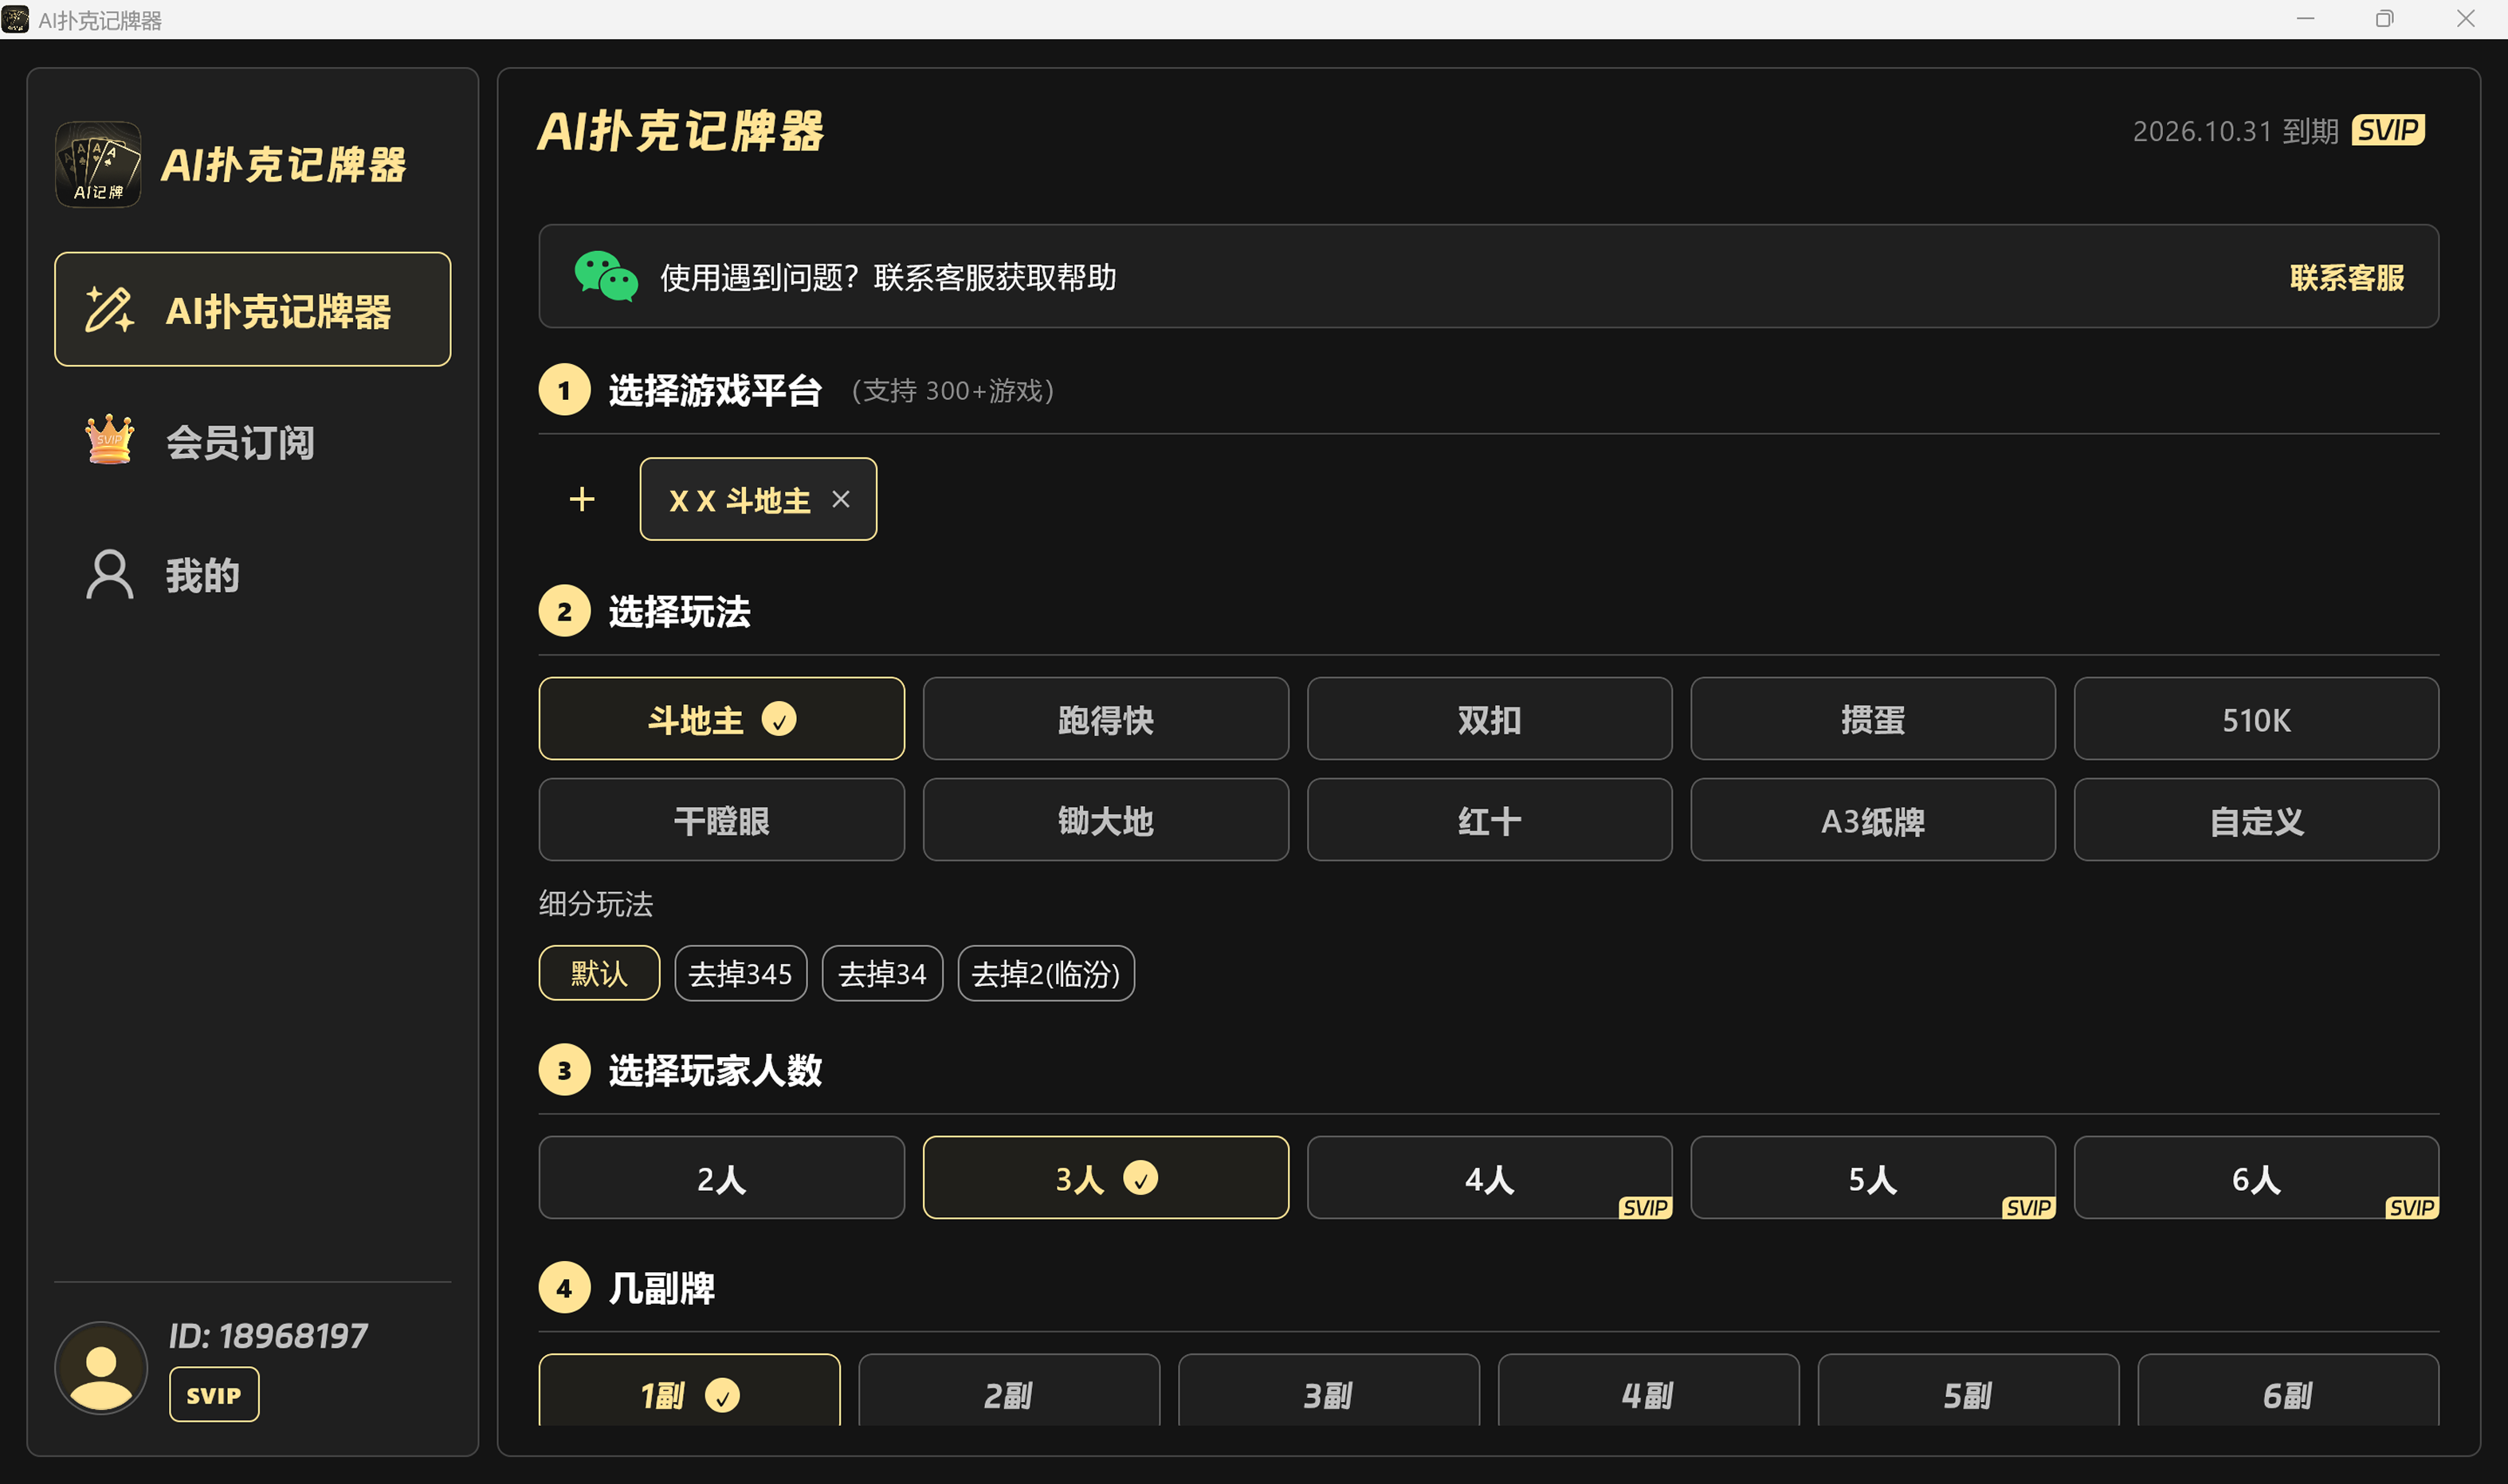Close the AI扑克记牌器 window
Image resolution: width=2508 pixels, height=1484 pixels.
click(2465, 19)
